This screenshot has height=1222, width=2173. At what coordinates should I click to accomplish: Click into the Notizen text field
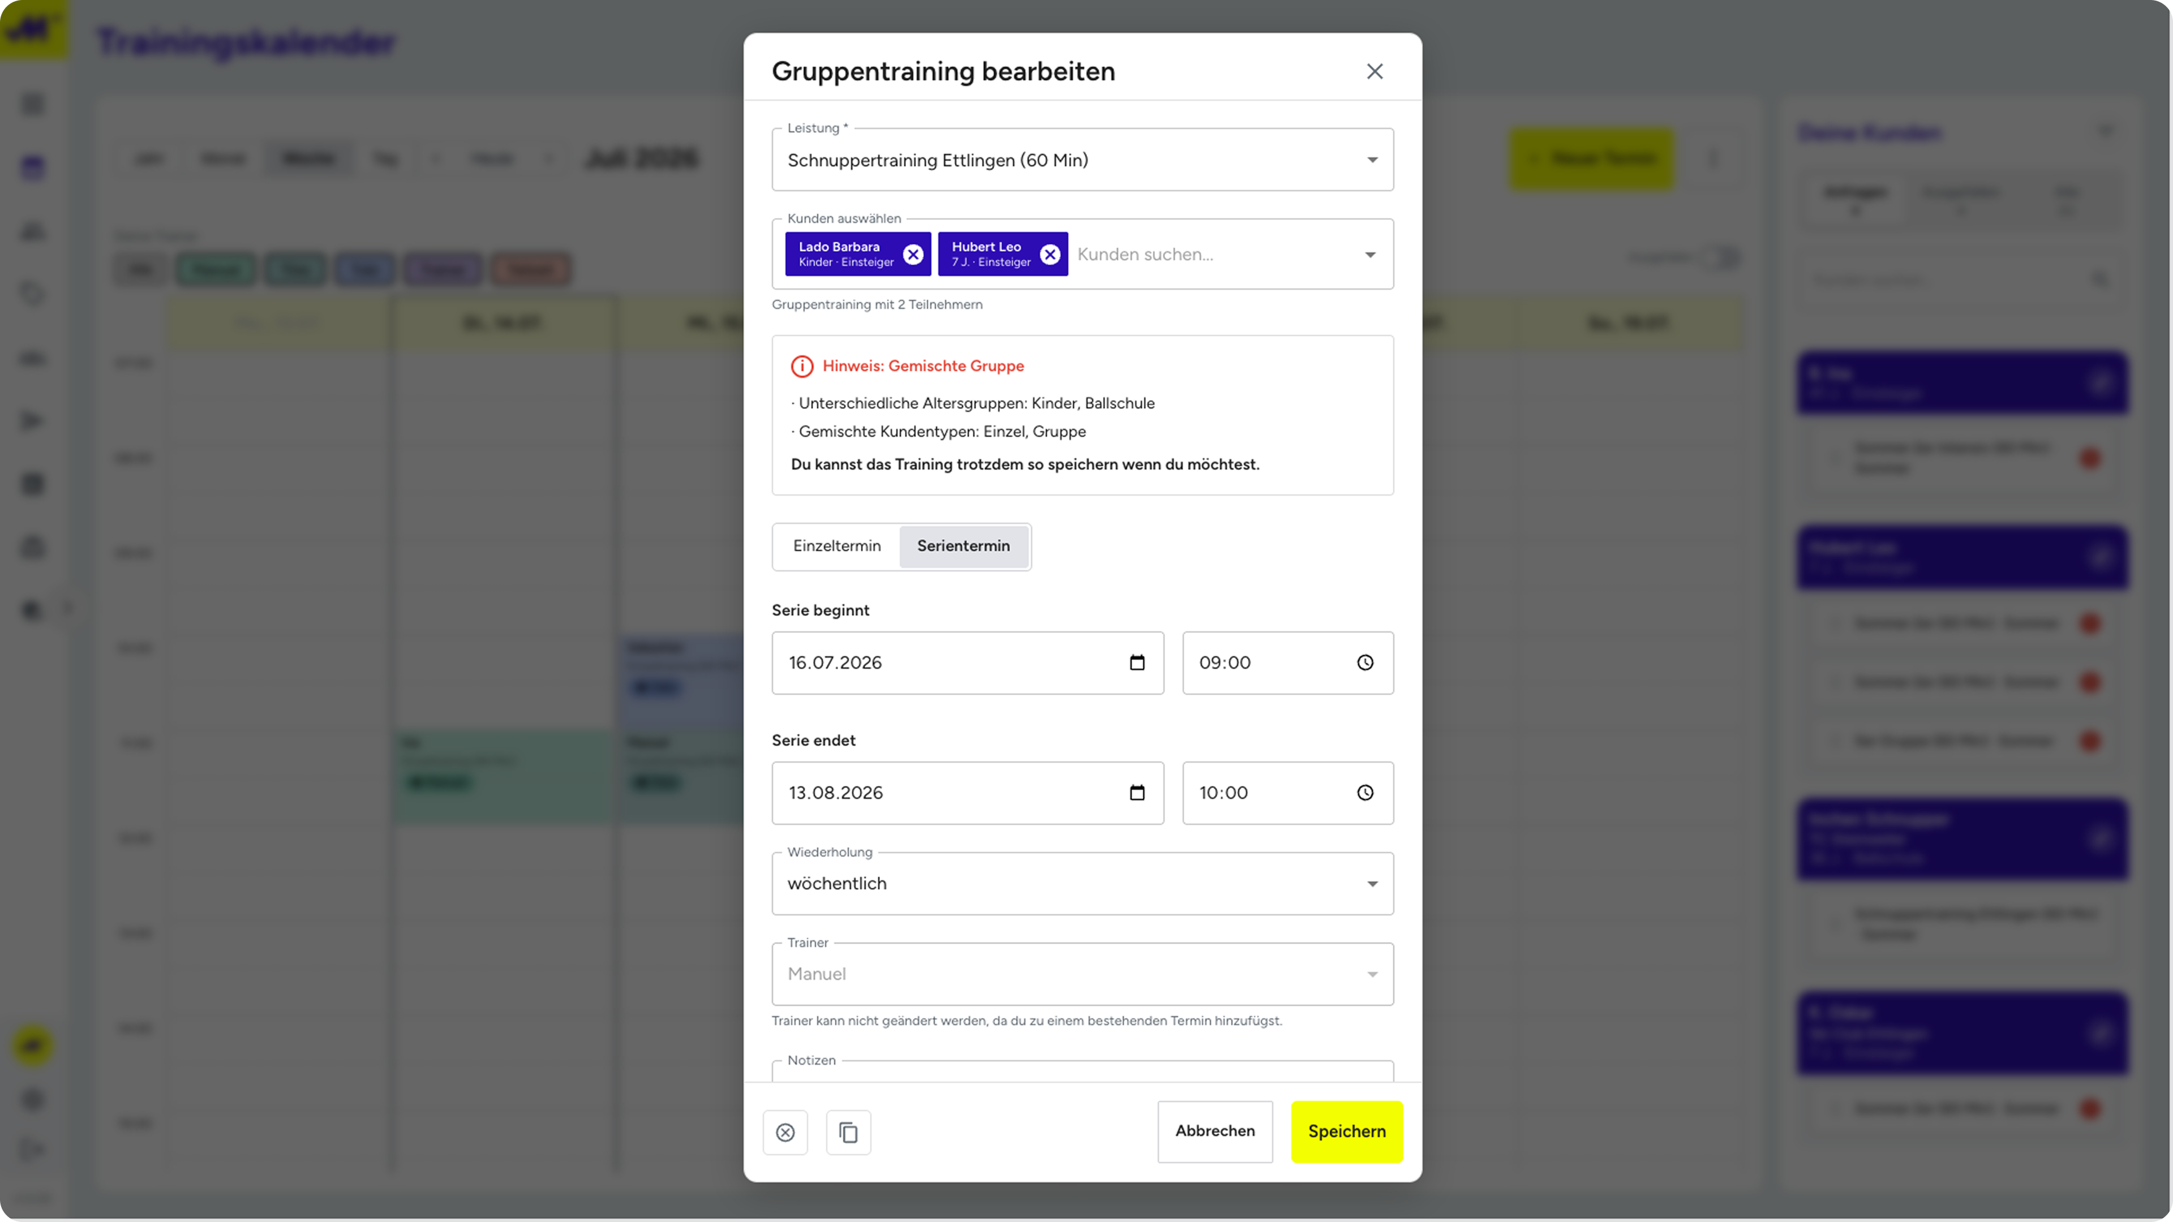(x=1083, y=1071)
